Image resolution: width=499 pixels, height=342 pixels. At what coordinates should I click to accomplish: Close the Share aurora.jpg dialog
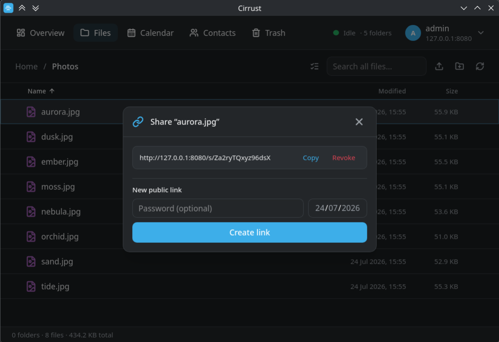[x=359, y=122]
